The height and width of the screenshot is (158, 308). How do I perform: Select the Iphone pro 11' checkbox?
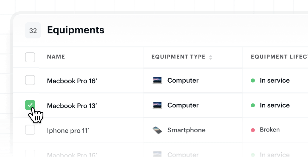coord(30,130)
